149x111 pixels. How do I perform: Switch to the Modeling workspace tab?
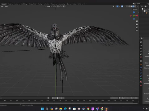point(10,4)
